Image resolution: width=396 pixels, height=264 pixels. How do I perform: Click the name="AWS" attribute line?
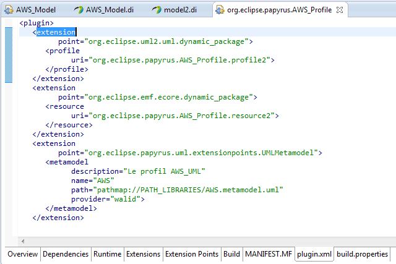92,181
